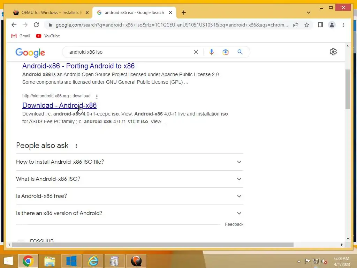Expand What is Android-x86 ISO question
This screenshot has height=268, width=357.
click(x=130, y=179)
